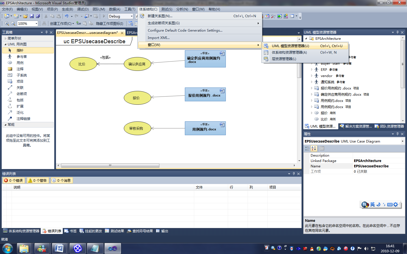Close the EPSUsecaseDescribe diagram tab
This screenshot has width=407, height=254.
coord(122,33)
